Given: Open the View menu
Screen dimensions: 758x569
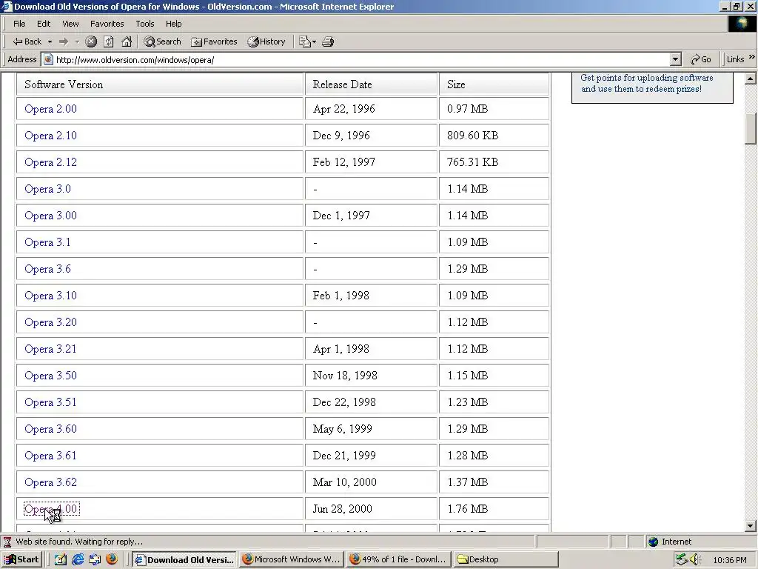Looking at the screenshot, I should (x=70, y=24).
